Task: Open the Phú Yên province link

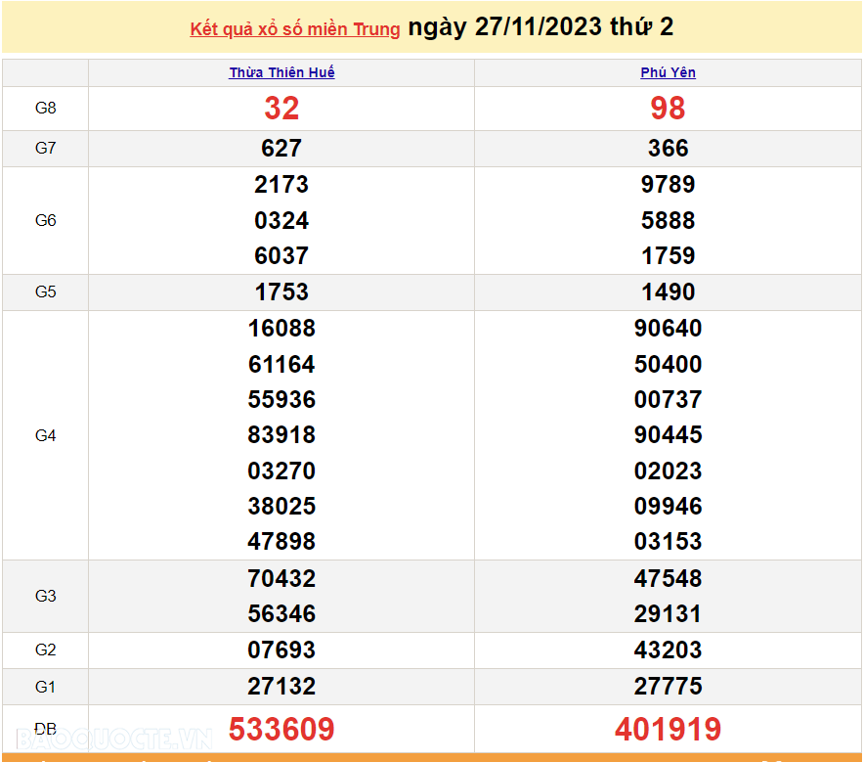Action: [x=669, y=73]
